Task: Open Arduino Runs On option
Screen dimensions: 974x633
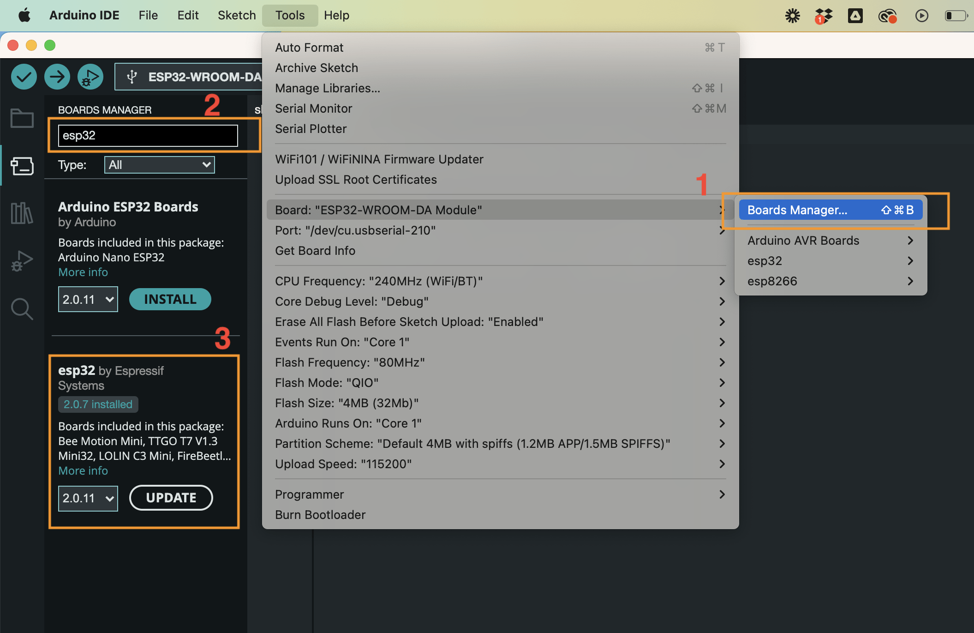Action: (x=500, y=423)
